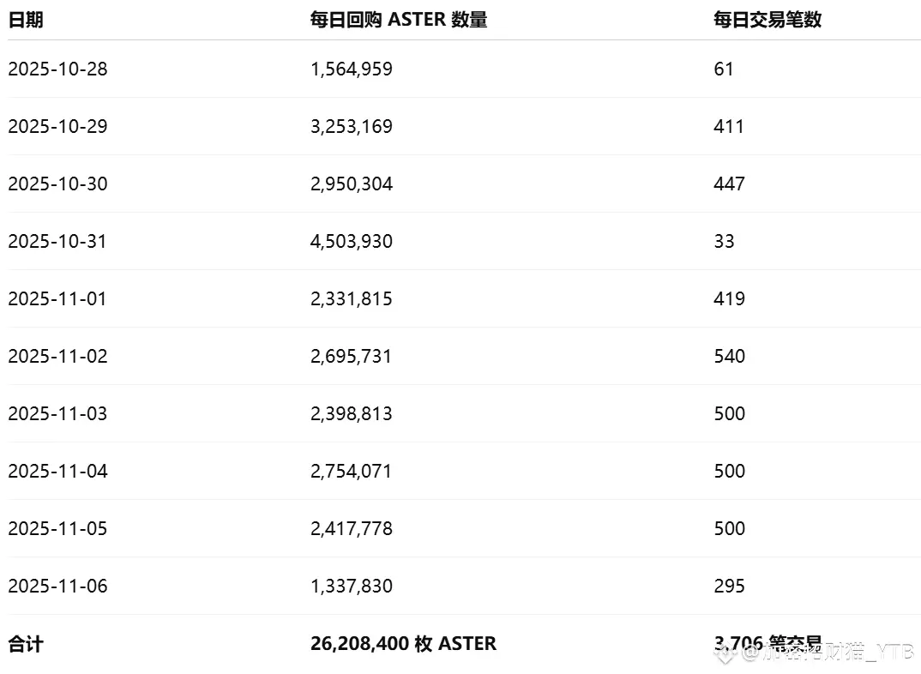Click the transaction count 447
The height and width of the screenshot is (674, 921).
pyautogui.click(x=729, y=184)
